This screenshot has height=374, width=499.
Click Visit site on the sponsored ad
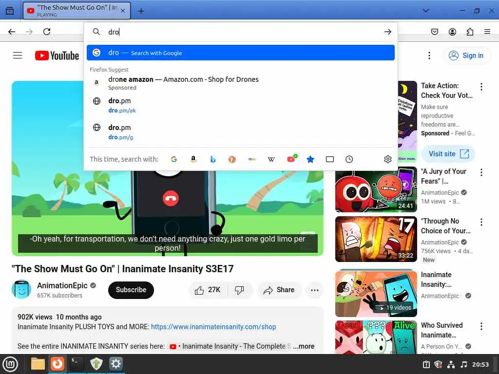(x=448, y=153)
